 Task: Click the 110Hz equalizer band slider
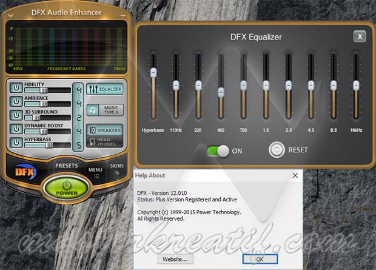pyautogui.click(x=176, y=86)
